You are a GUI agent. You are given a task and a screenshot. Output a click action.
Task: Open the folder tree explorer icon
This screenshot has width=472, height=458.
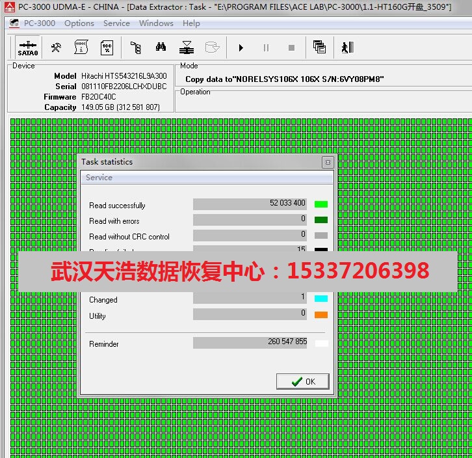[x=135, y=47]
